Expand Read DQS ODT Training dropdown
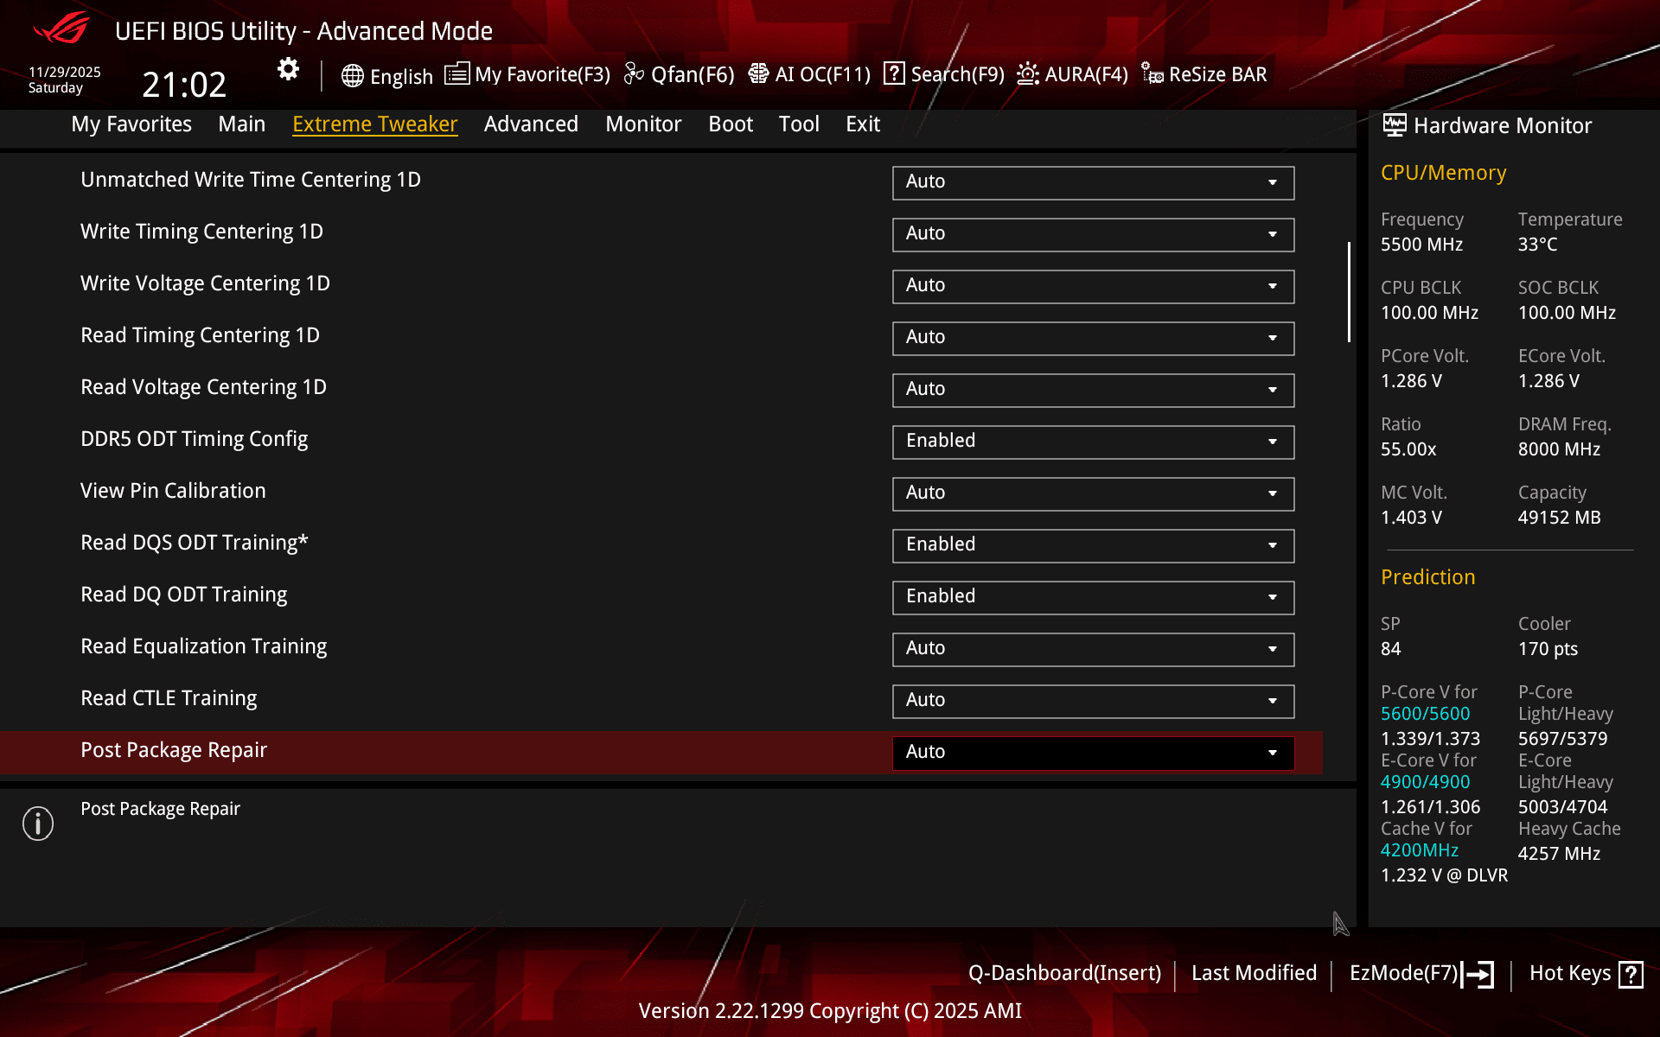The height and width of the screenshot is (1037, 1660). point(1093,545)
